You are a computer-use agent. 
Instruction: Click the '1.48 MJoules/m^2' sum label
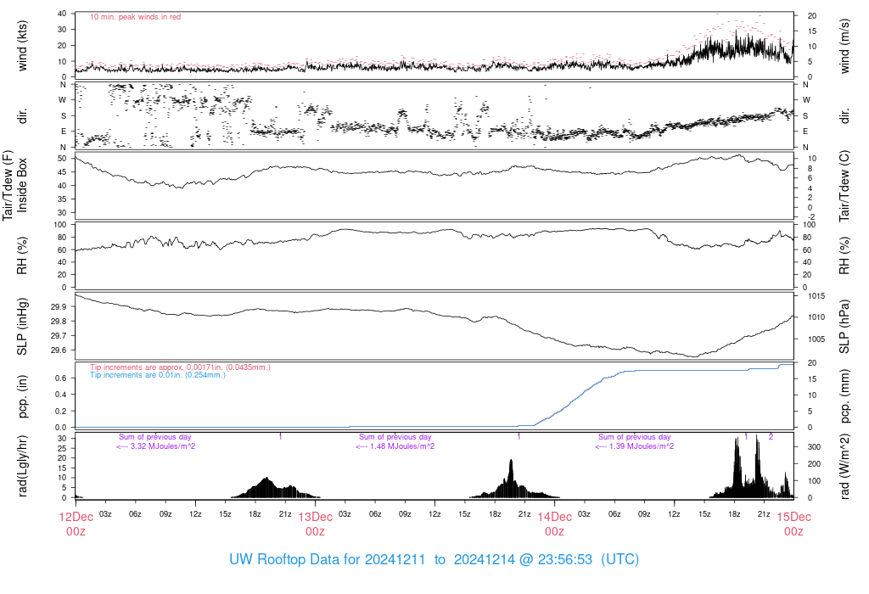[x=395, y=446]
